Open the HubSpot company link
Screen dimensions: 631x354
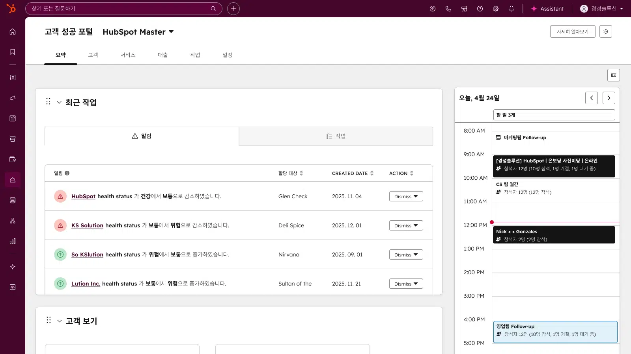[x=83, y=196]
